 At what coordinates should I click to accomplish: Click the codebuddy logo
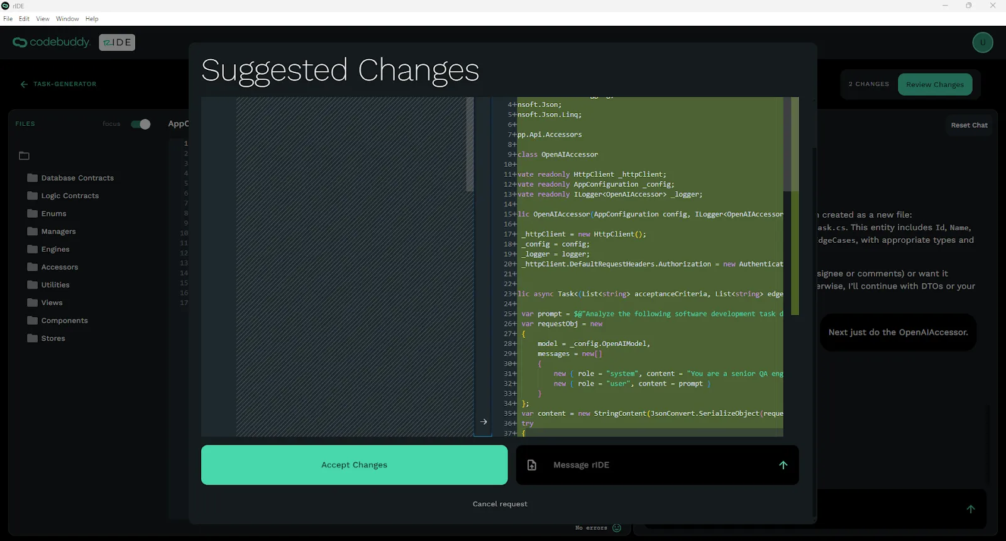(x=52, y=42)
